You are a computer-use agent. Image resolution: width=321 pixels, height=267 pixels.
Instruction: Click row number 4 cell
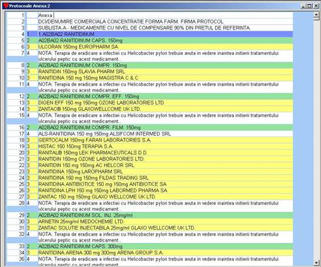[x=16, y=34]
